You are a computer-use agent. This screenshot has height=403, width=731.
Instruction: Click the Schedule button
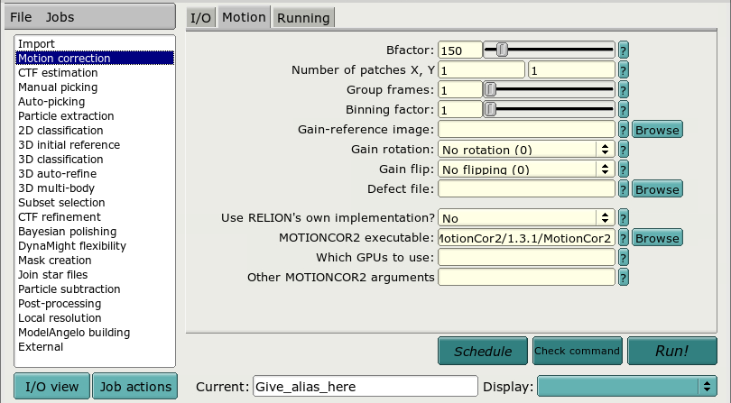pyautogui.click(x=483, y=351)
